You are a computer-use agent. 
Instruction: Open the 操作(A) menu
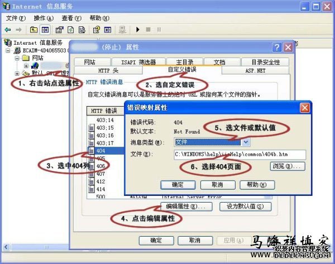(42, 18)
